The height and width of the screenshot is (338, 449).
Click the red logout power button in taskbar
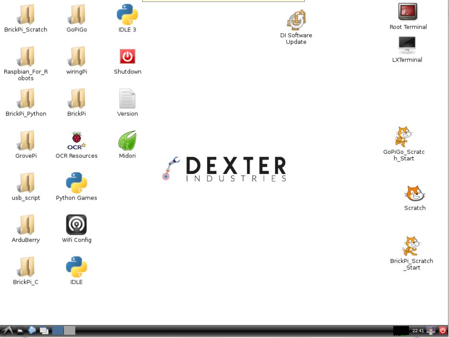(443, 331)
